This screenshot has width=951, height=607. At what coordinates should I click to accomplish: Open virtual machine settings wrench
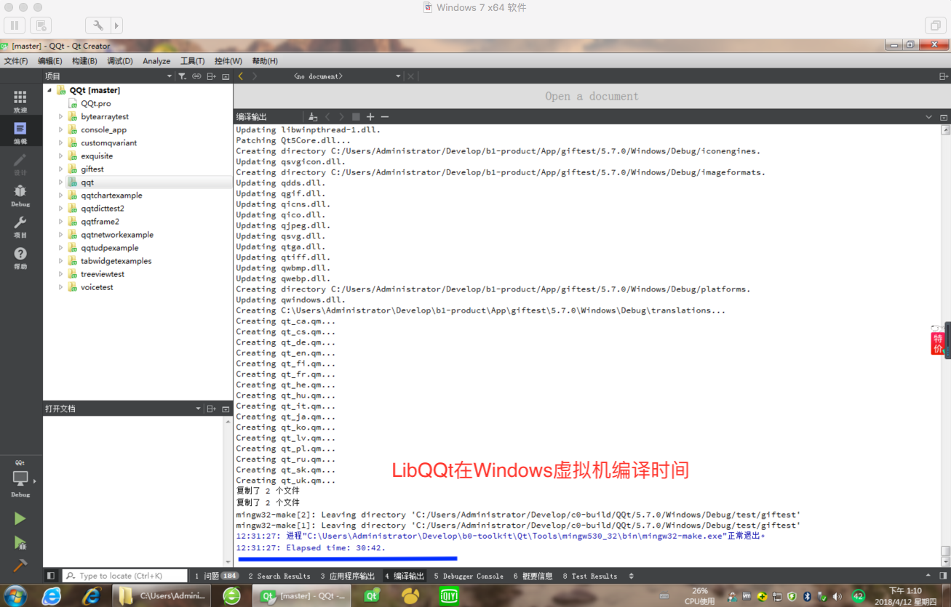(x=98, y=25)
